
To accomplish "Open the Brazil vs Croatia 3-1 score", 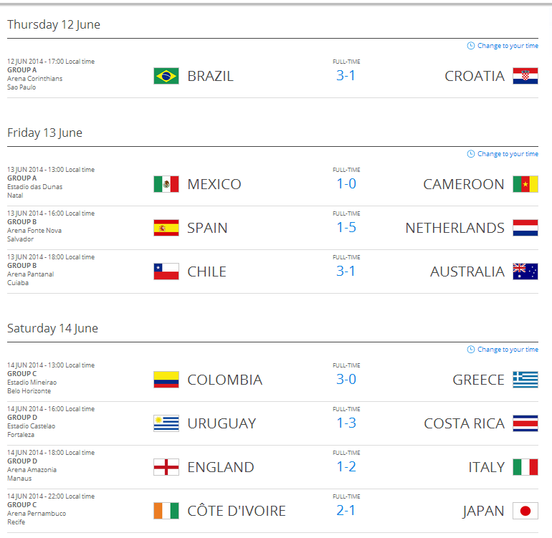I will tap(346, 75).
